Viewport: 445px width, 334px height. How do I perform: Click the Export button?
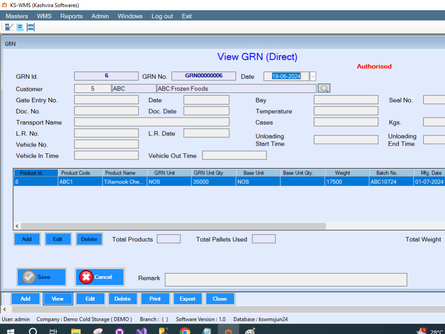click(x=187, y=299)
